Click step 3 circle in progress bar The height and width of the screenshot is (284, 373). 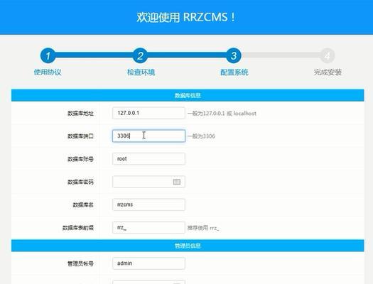pos(233,55)
